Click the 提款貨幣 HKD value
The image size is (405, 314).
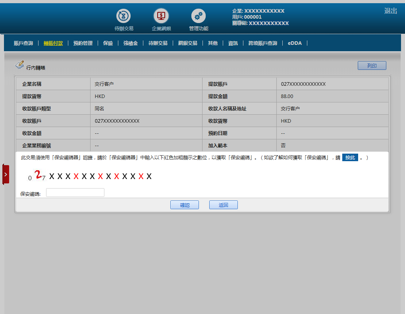(100, 96)
